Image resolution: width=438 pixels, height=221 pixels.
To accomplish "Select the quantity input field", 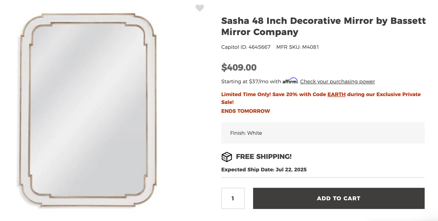I will [x=233, y=198].
